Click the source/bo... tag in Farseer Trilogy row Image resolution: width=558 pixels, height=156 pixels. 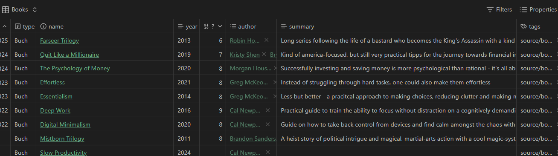point(536,40)
